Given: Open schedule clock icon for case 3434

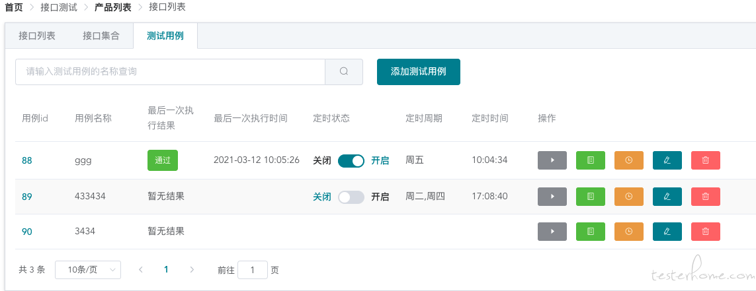Looking at the screenshot, I should pos(629,232).
